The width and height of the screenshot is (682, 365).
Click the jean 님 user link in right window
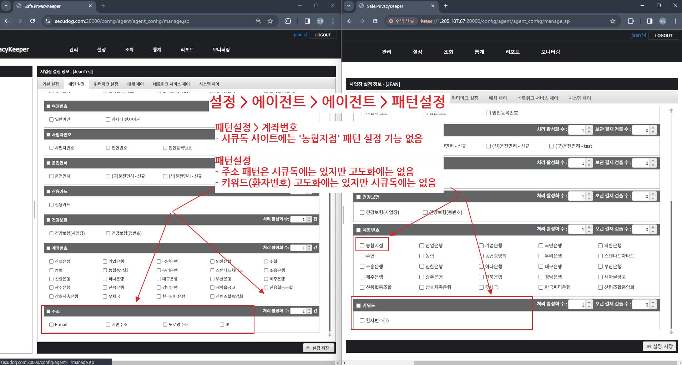click(638, 35)
